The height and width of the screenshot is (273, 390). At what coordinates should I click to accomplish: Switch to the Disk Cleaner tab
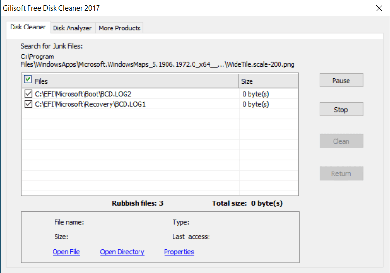pos(28,27)
